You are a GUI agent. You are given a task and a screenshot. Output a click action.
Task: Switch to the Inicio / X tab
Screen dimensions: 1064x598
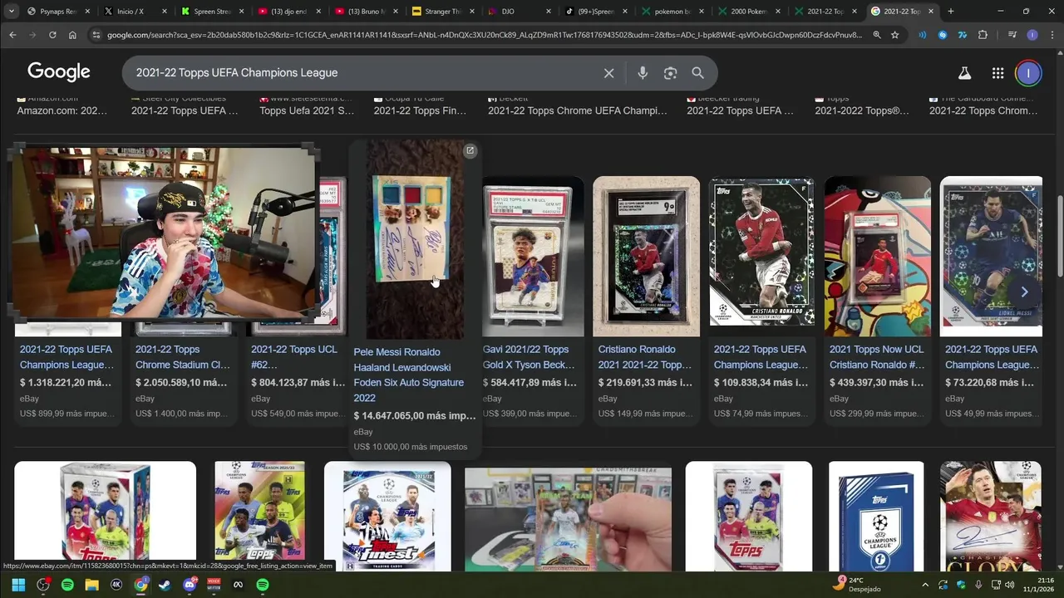click(133, 12)
